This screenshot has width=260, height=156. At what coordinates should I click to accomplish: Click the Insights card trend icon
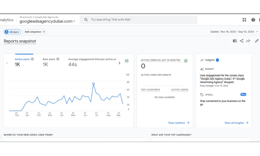coord(202,60)
